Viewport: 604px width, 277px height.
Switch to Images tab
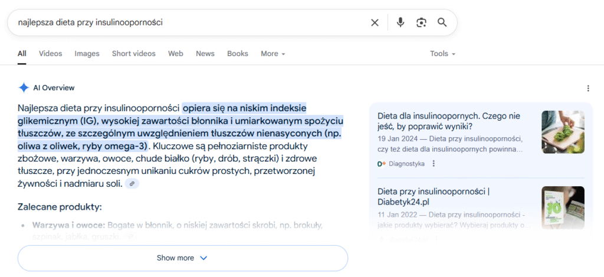point(87,54)
